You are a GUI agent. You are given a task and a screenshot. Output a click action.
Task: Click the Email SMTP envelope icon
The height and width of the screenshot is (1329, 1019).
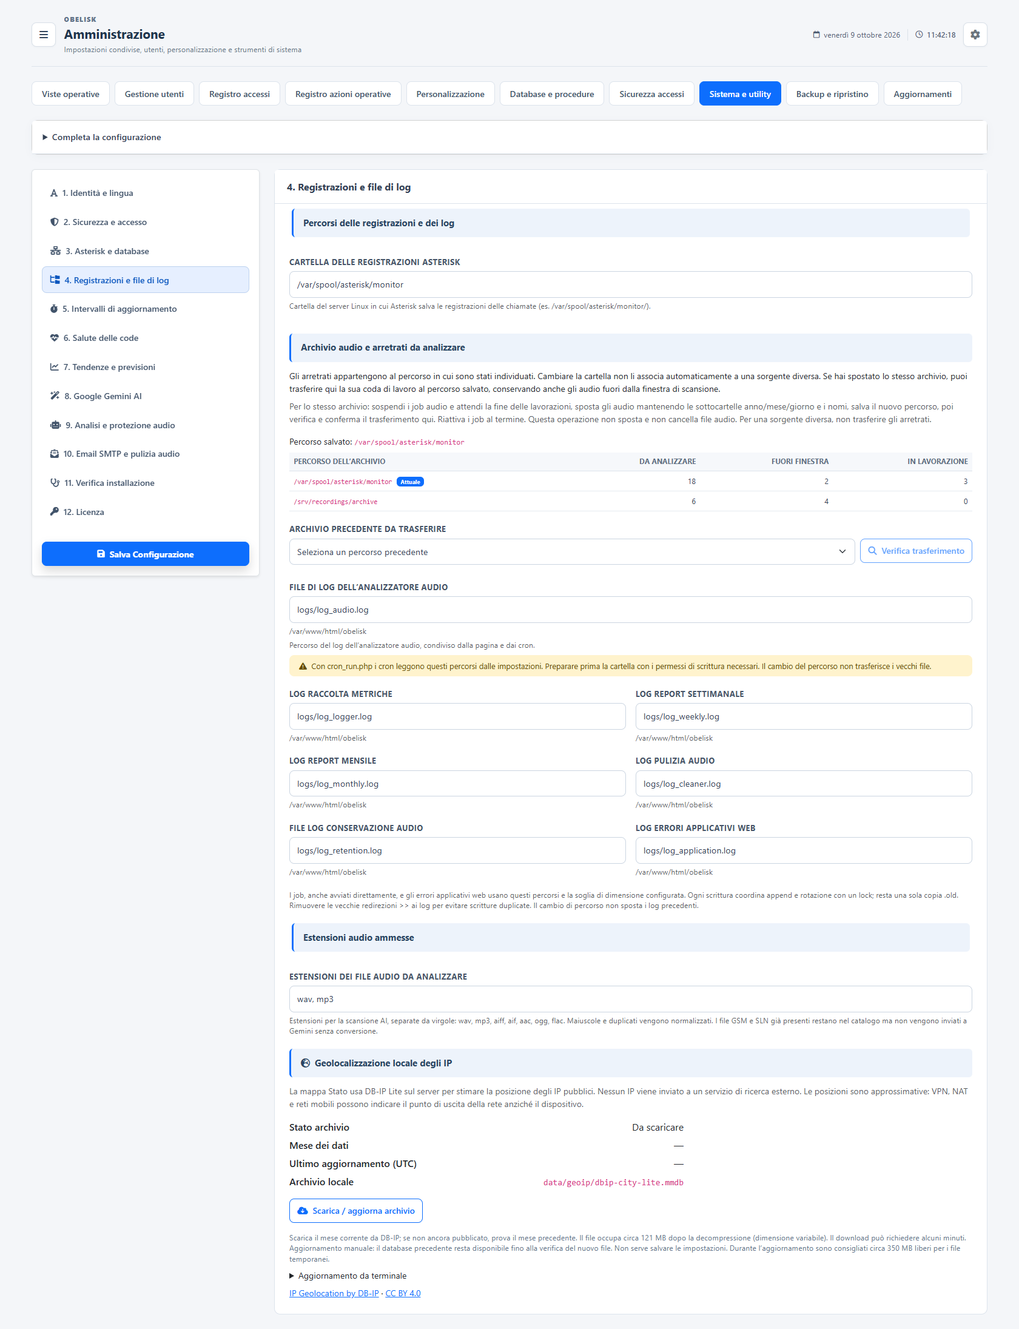(x=55, y=454)
